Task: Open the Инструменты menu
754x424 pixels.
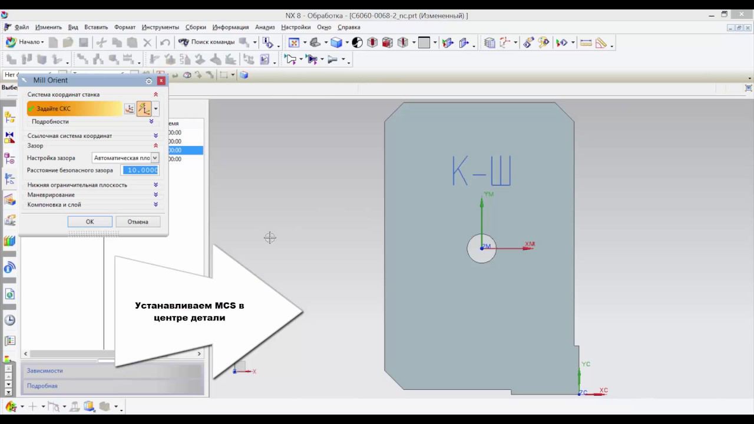Action: pos(160,27)
